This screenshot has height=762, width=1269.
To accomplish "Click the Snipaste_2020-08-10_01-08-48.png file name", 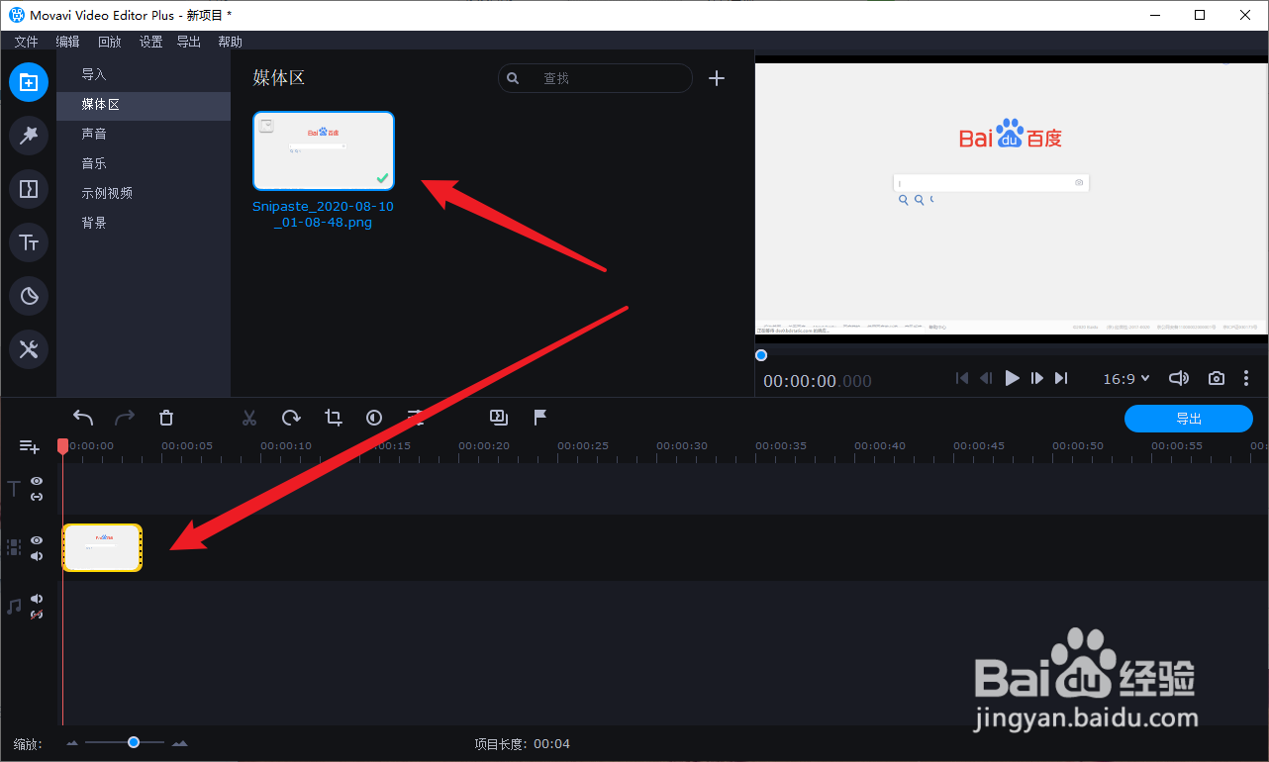I will [324, 215].
